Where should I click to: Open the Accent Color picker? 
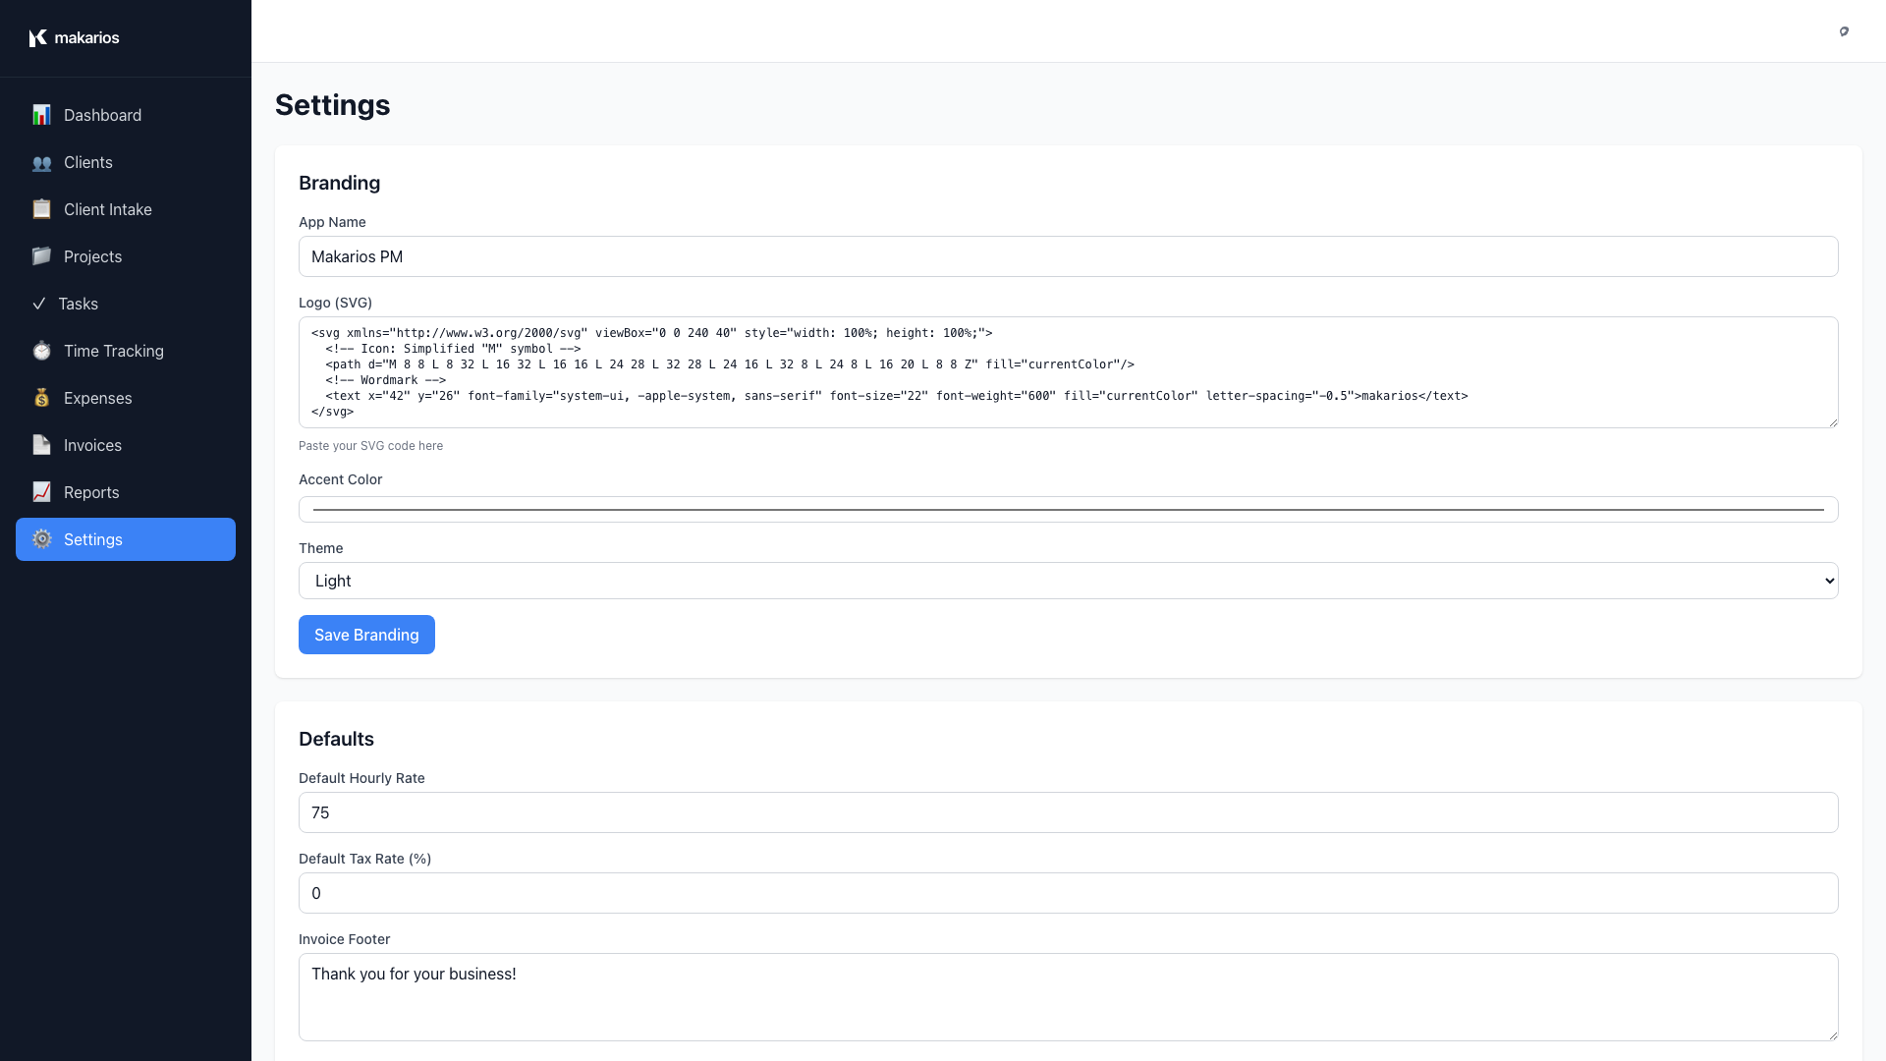(x=1068, y=509)
